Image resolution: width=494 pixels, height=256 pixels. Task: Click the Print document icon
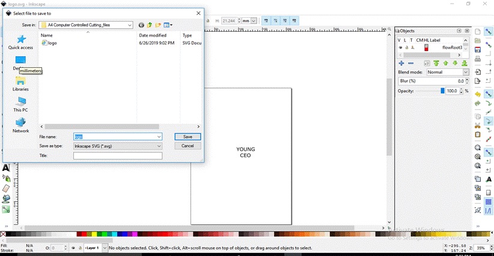478,59
